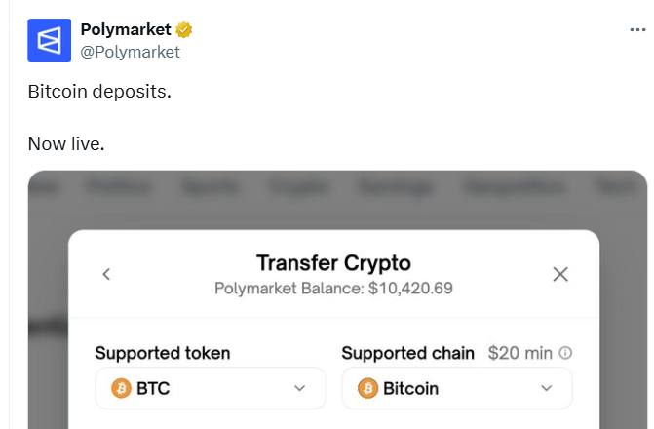Click the "Bitcoin deposits." post text
Screen dimensions: 654x429
99,92
